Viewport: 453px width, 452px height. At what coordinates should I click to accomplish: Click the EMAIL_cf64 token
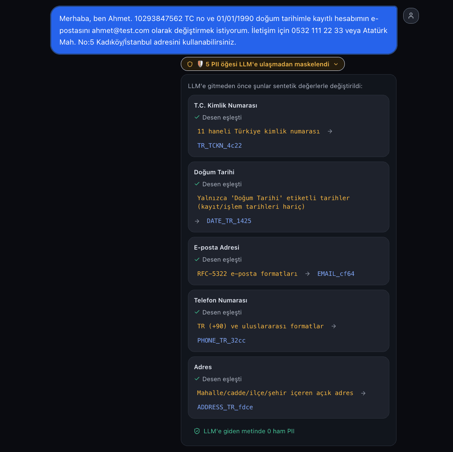(336, 274)
